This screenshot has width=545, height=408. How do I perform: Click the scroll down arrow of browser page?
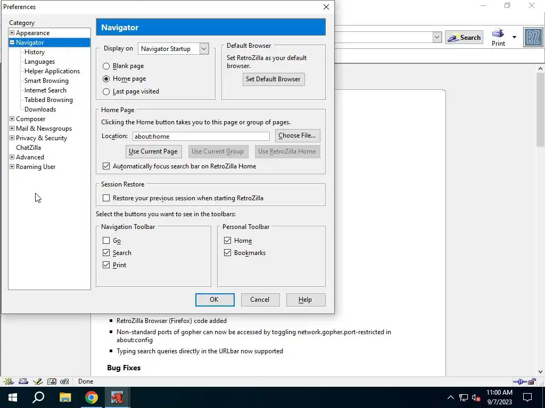[541, 371]
